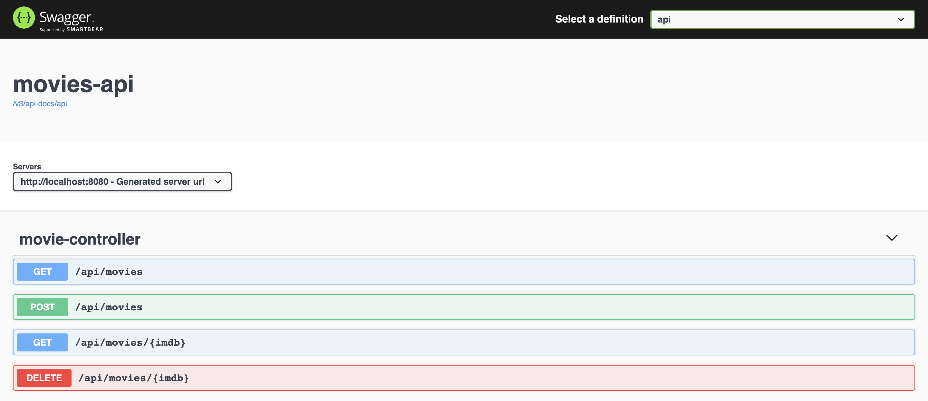Expand the DELETE /api/movies/{imdb} operation path

click(x=134, y=378)
